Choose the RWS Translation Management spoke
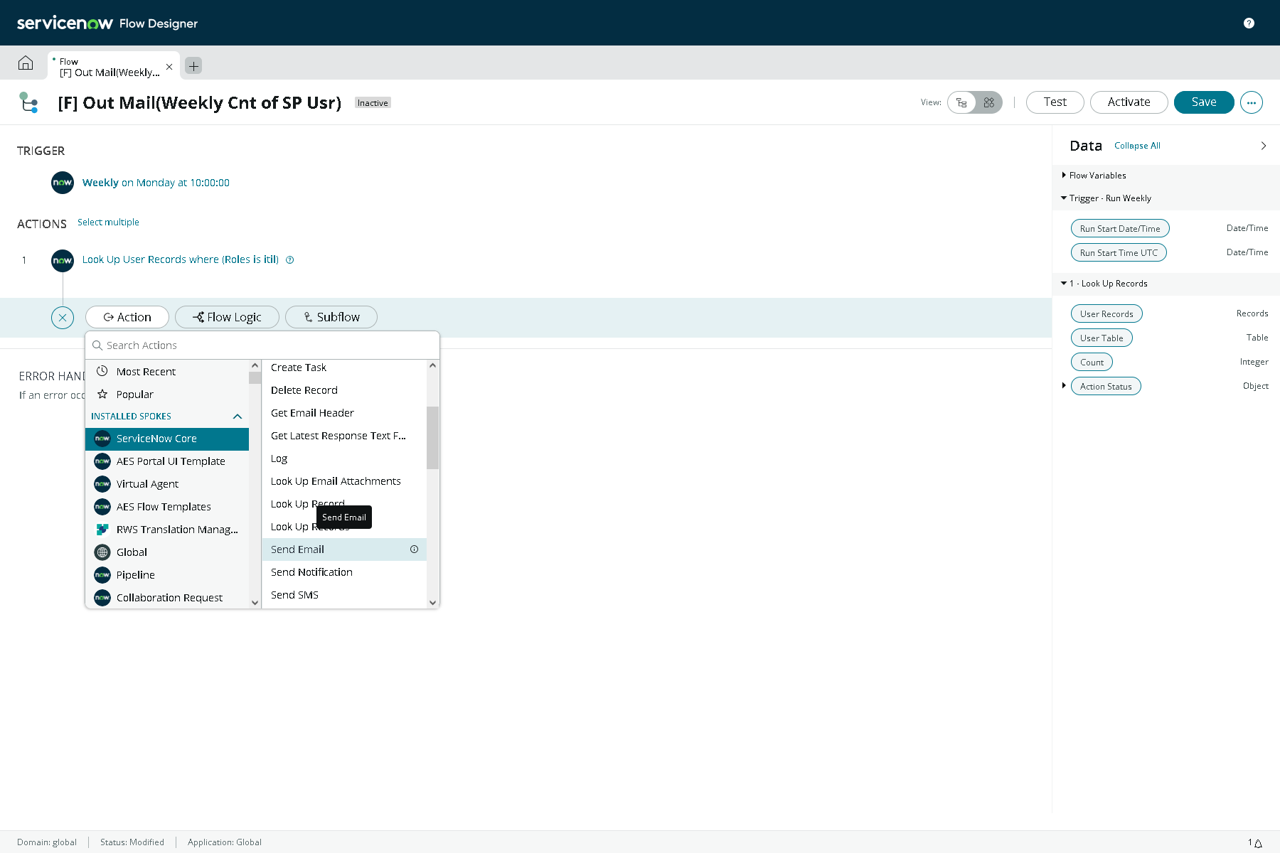Viewport: 1280px width, 853px height. point(167,530)
